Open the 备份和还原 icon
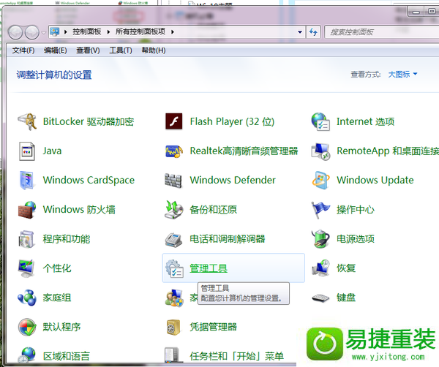The height and width of the screenshot is (367, 439). click(174, 210)
